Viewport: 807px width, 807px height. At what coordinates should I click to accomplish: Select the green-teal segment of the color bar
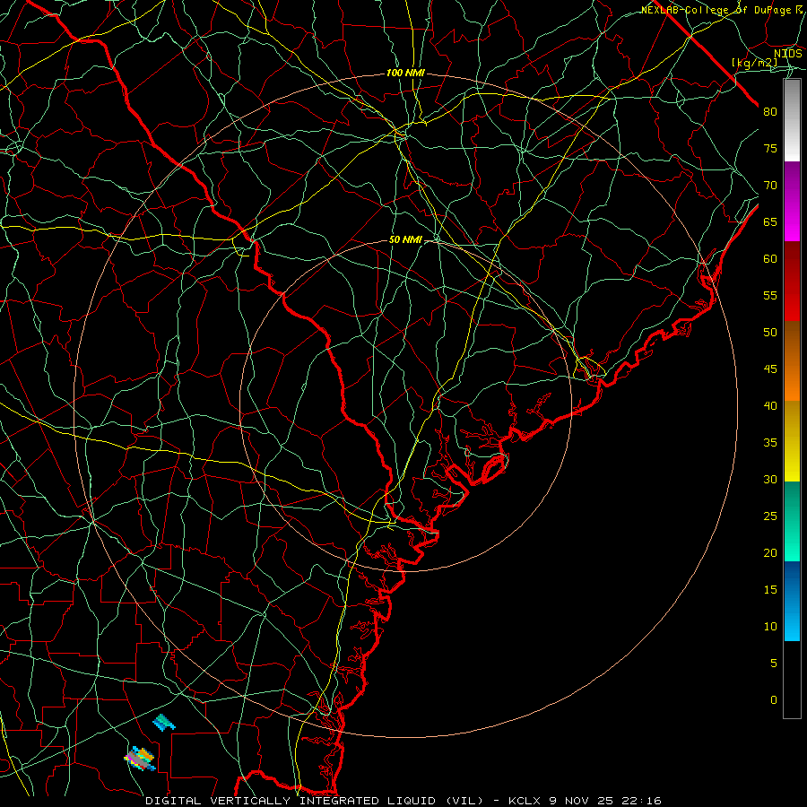tap(792, 521)
